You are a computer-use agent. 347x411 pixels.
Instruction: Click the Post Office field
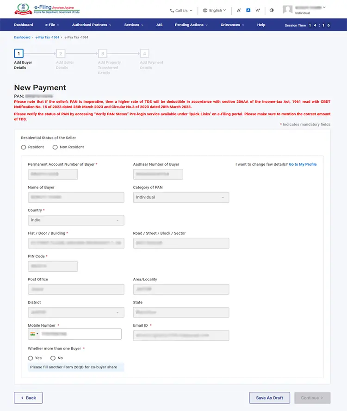point(76,289)
